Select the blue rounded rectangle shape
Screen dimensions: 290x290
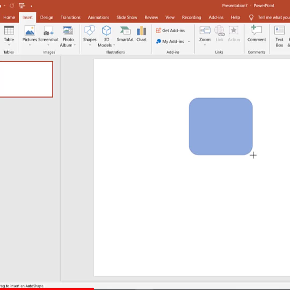click(x=221, y=126)
